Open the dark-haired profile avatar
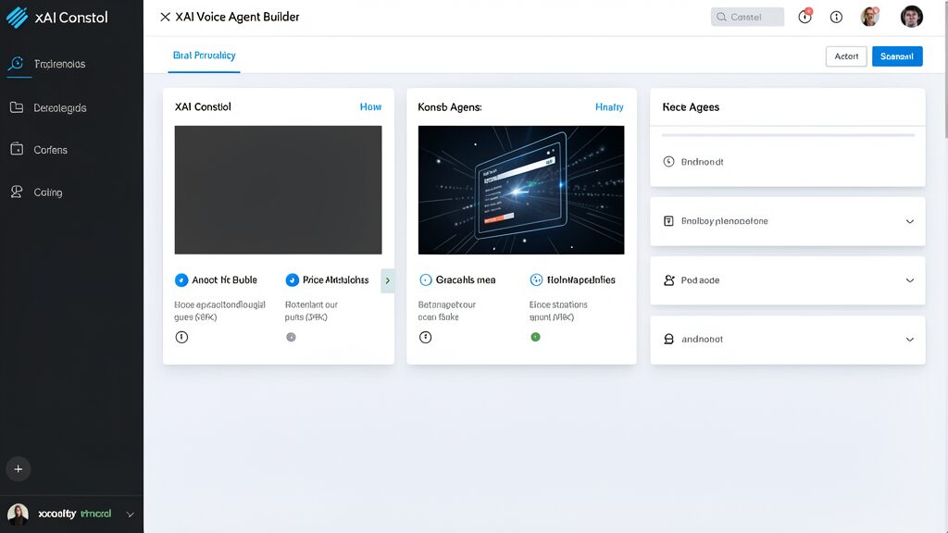948x533 pixels. point(912,17)
